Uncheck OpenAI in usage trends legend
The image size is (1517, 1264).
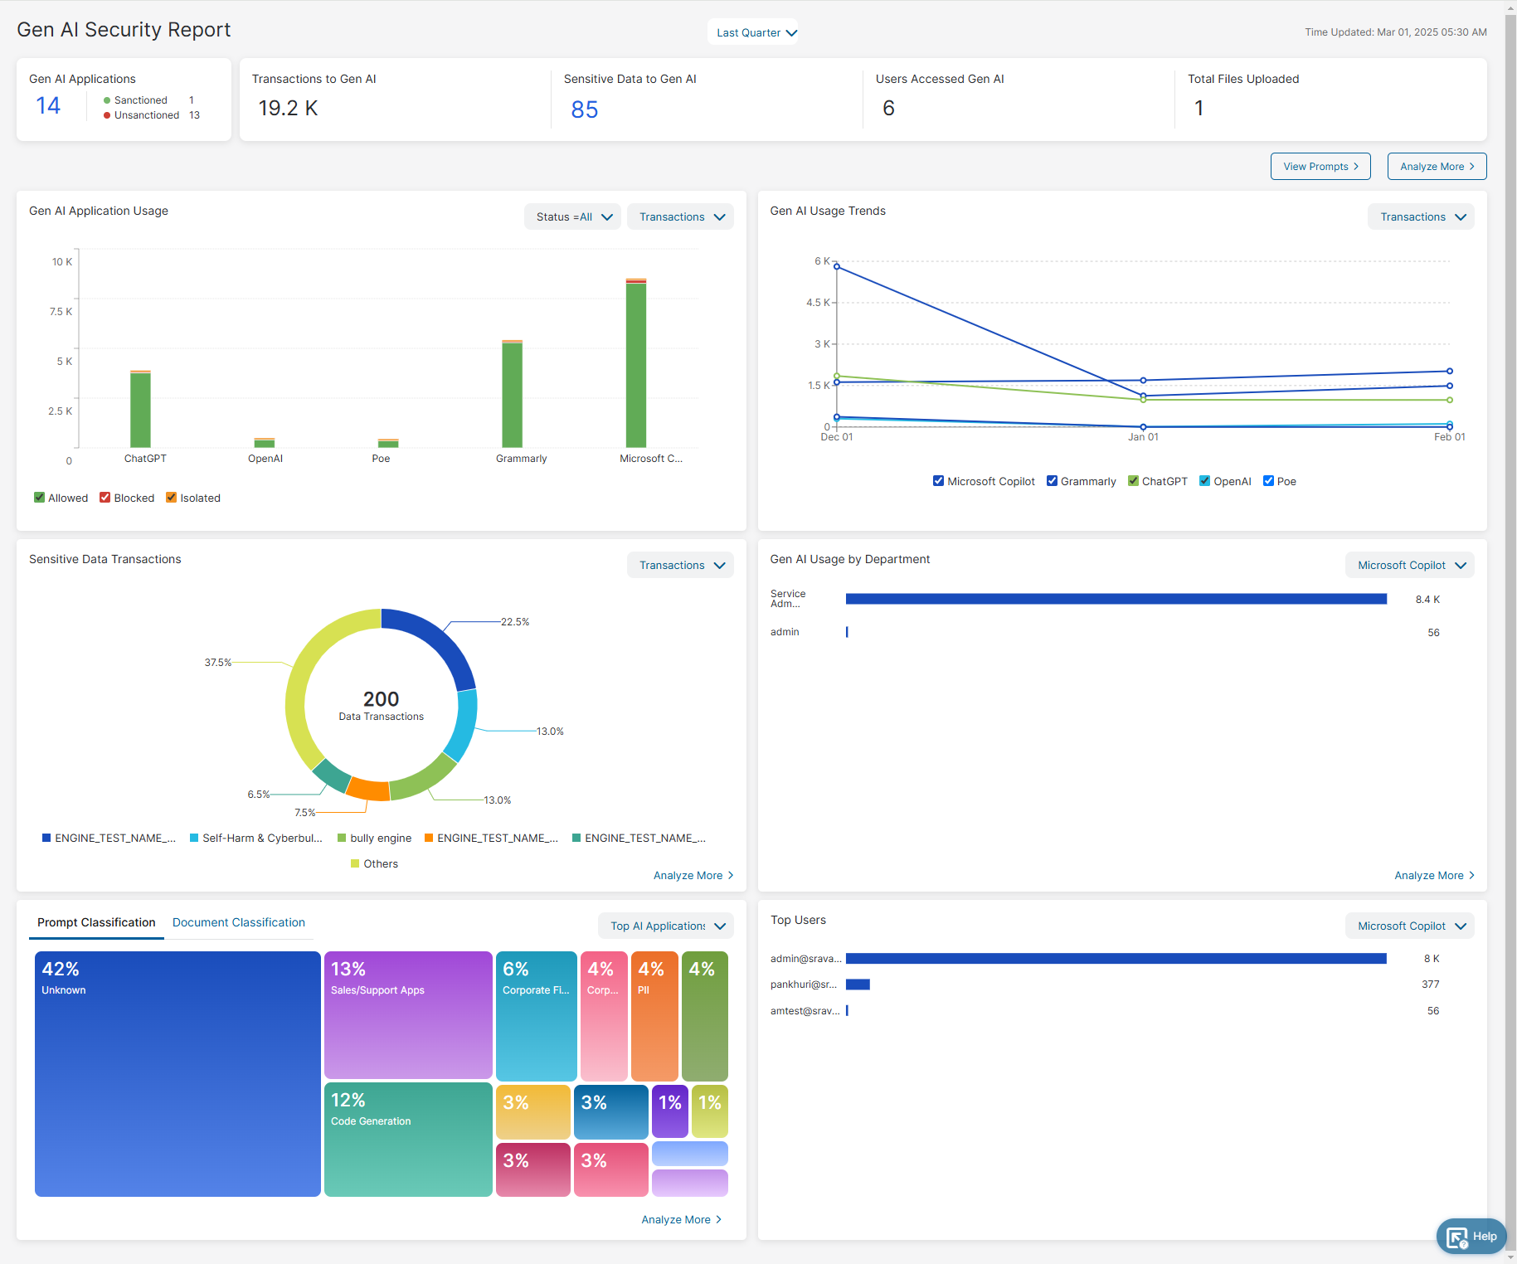click(1204, 481)
